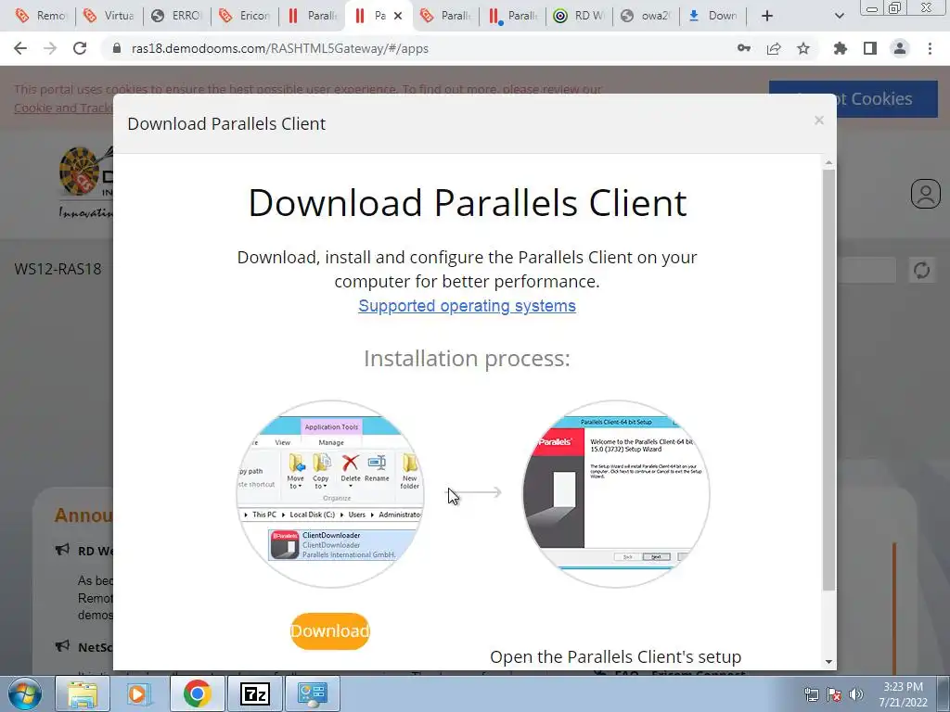Click the dialog vertical scrollbar thumb
Screen dimensions: 950x712
828,379
